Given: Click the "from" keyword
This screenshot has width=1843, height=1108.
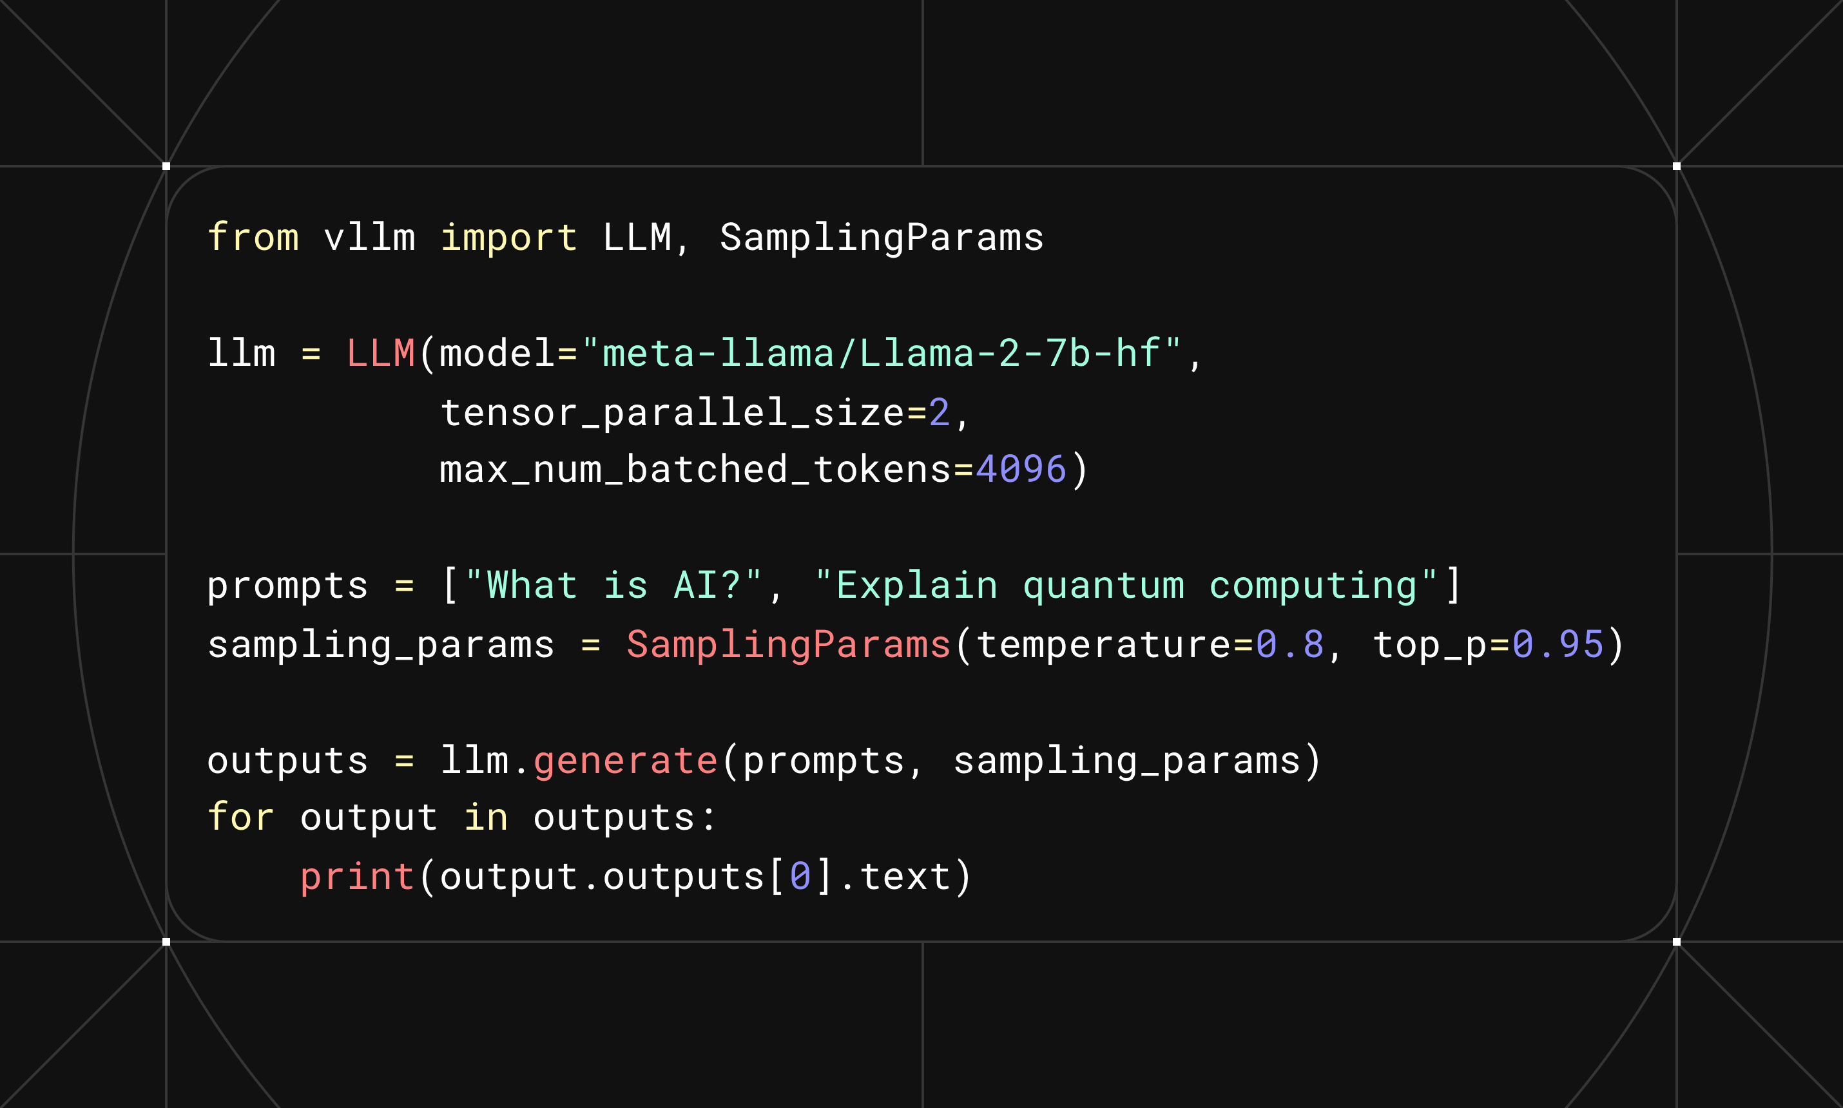Looking at the screenshot, I should point(253,236).
